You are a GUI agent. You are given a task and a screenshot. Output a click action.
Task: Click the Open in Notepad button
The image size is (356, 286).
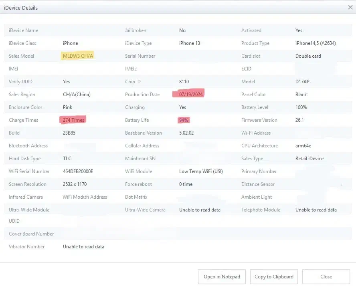pyautogui.click(x=222, y=277)
